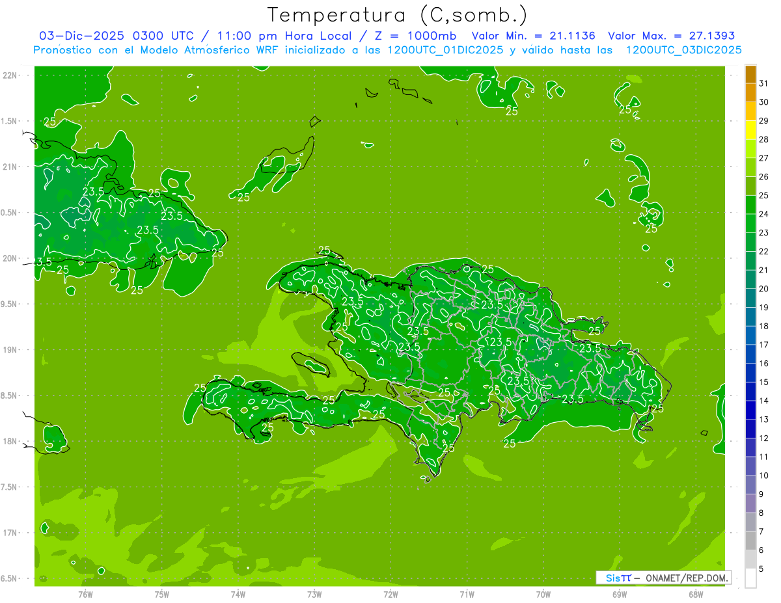Pick the legend swatch between 10 and 11

(750, 466)
